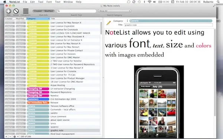The image size is (223, 139).
Task: Open the Generic category popup in editor
Action: (171, 21)
